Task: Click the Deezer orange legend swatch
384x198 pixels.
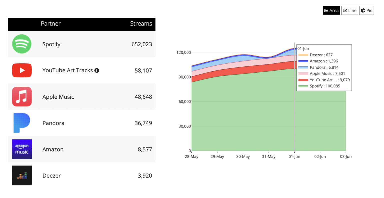Action: click(x=303, y=55)
